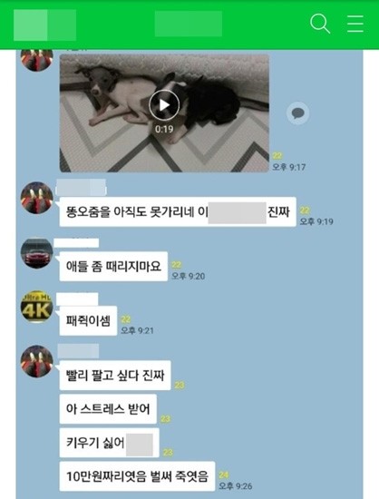Select the message 패죽이셈
The image size is (379, 499).
click(88, 321)
